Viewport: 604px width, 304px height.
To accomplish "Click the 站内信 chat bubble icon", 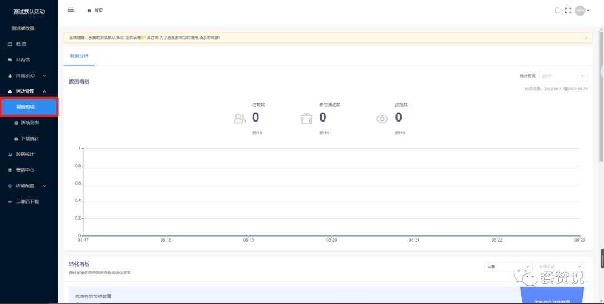I will click(10, 60).
